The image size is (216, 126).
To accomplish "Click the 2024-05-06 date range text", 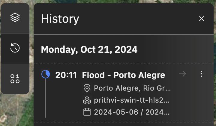I will 132,112.
